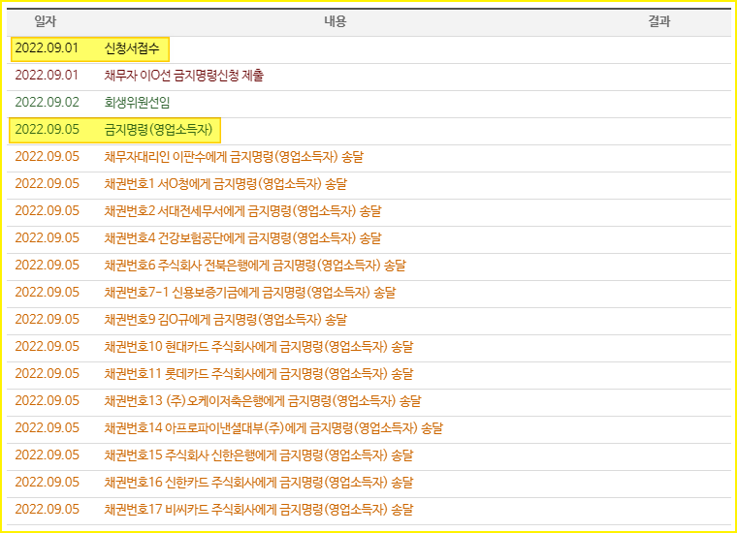
Task: Select 채권번호11 롯데카드 주식회사 송달 row
Action: (x=259, y=374)
